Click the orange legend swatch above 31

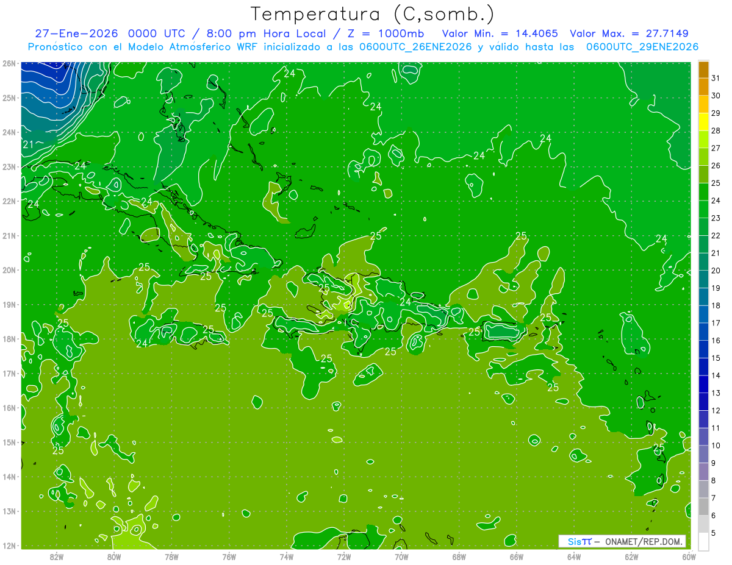click(x=703, y=69)
